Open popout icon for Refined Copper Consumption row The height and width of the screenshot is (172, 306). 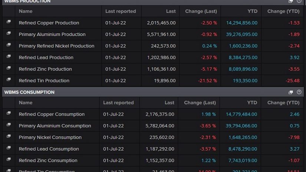point(9,113)
